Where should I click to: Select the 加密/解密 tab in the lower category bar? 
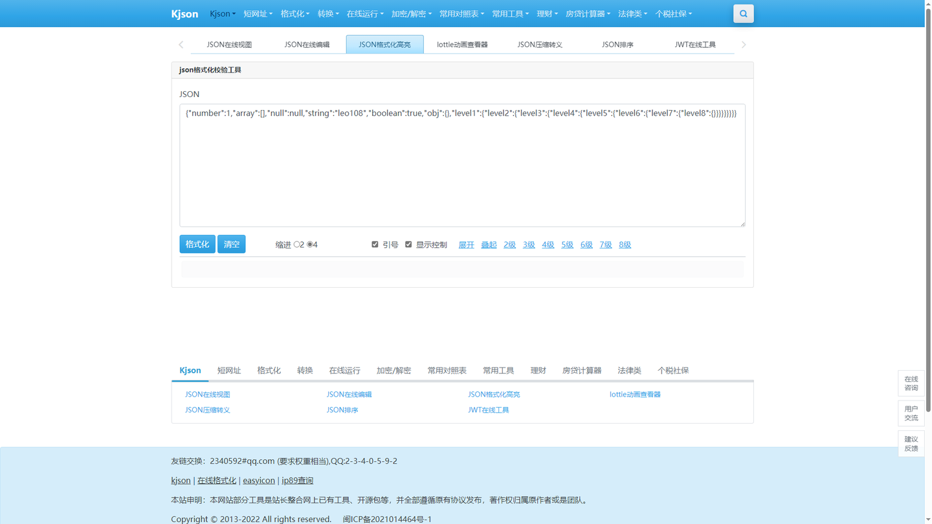(394, 371)
